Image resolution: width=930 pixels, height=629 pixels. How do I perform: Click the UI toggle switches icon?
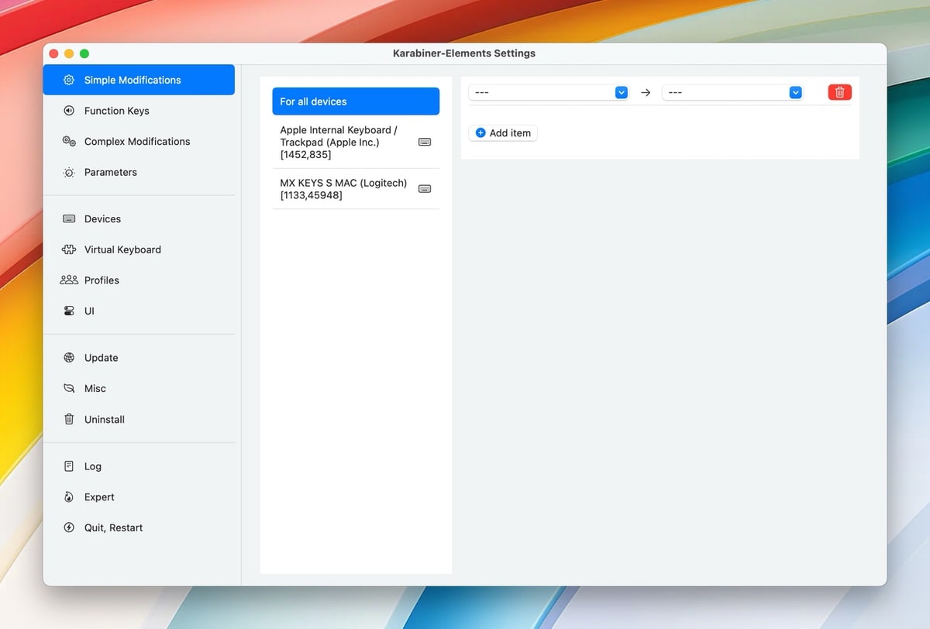[69, 311]
